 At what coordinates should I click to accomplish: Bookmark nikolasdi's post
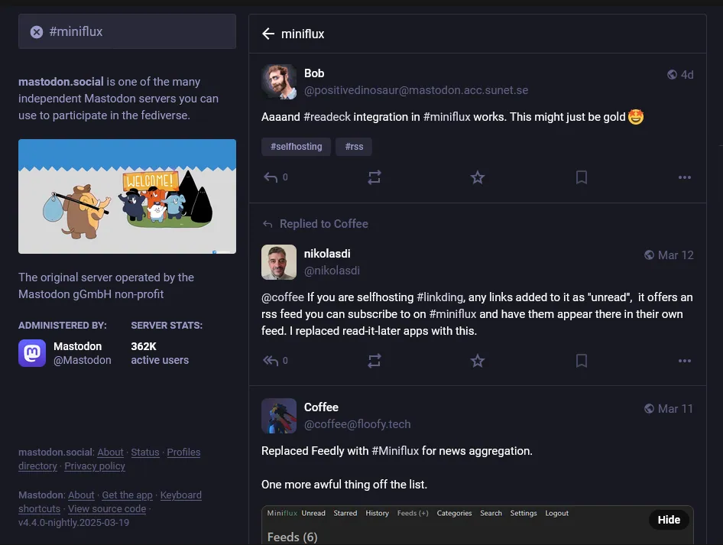pos(582,361)
